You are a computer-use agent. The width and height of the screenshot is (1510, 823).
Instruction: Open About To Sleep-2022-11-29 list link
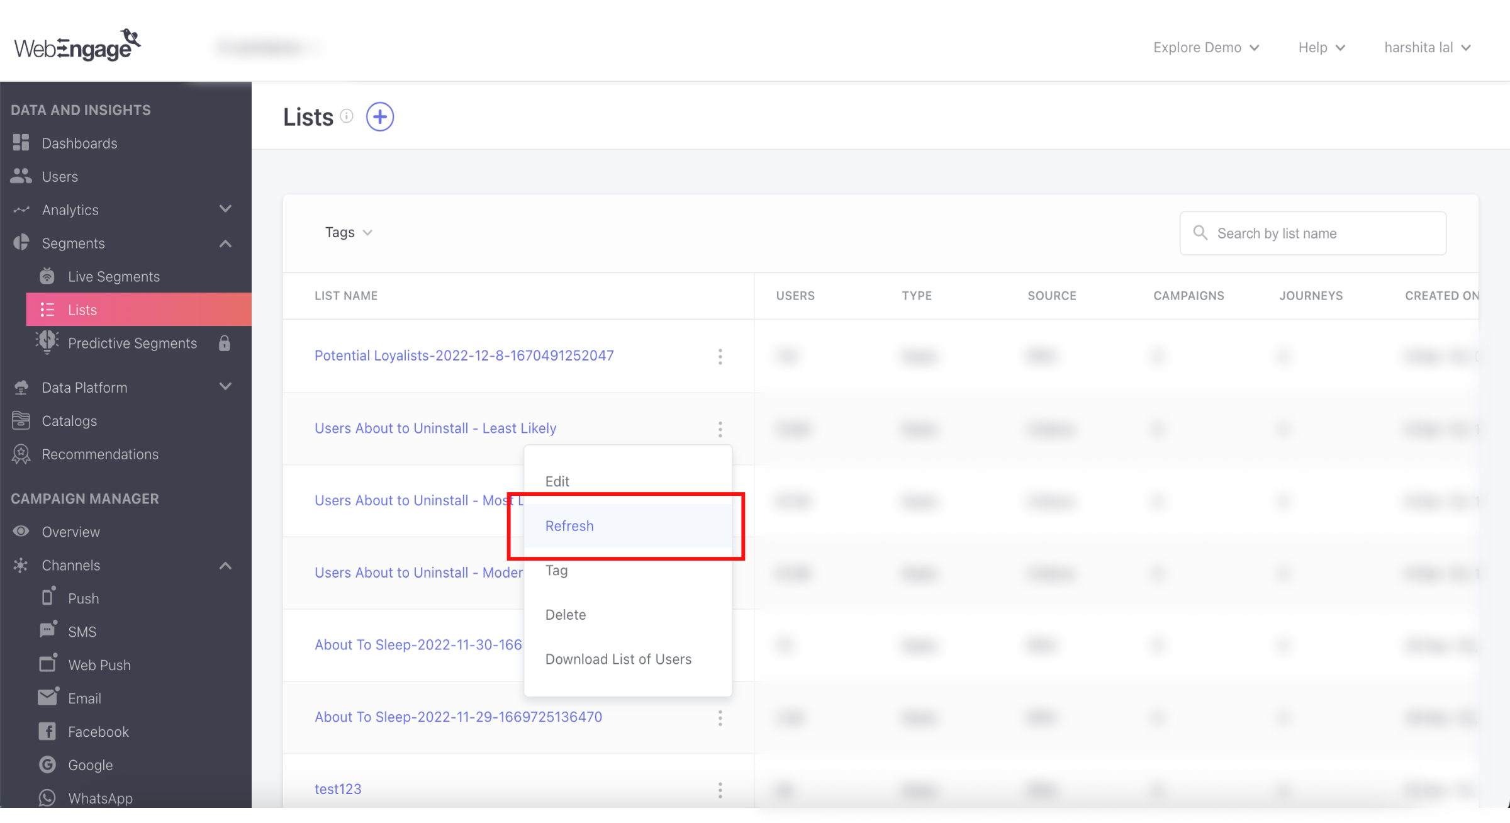(458, 717)
